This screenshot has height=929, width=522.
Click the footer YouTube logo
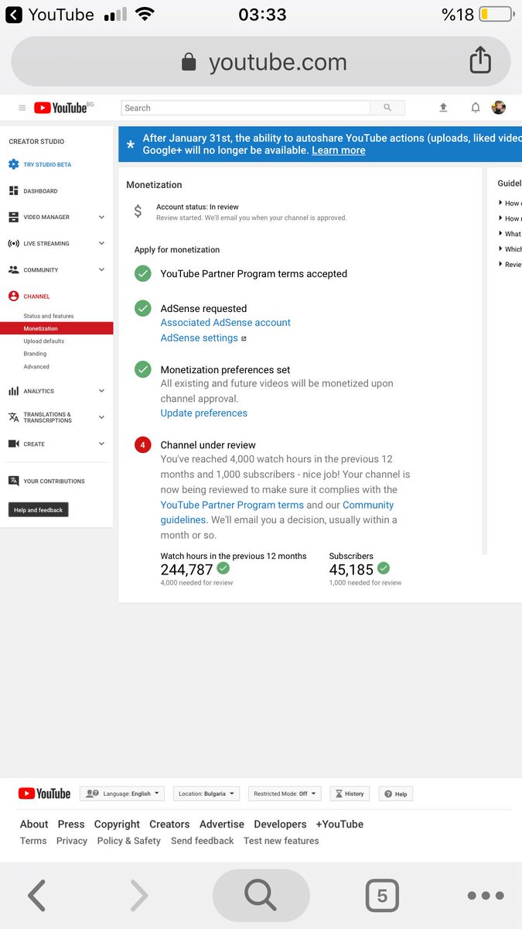click(x=44, y=794)
